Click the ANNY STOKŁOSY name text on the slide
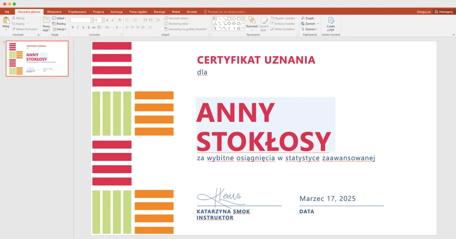Viewport: 456px width, 239px height. point(264,126)
